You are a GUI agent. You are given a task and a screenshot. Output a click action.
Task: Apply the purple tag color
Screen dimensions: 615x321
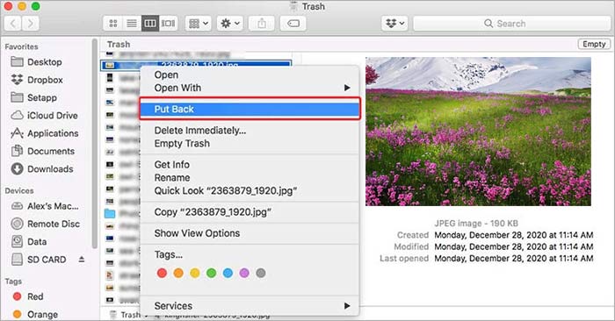[244, 273]
